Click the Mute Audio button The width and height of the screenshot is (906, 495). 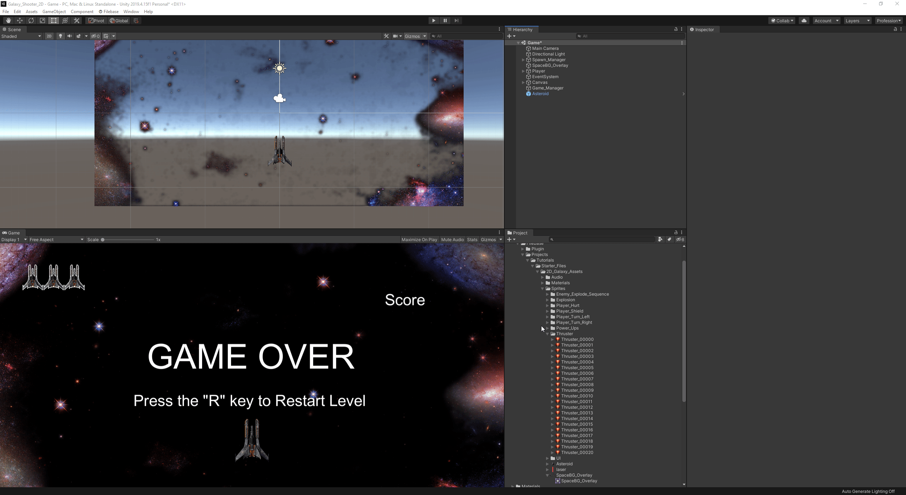tap(452, 239)
